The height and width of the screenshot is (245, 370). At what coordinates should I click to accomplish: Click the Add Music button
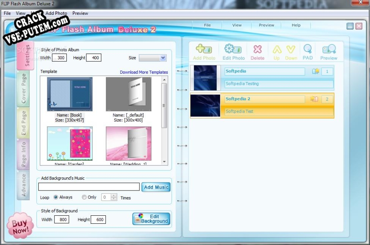156,187
